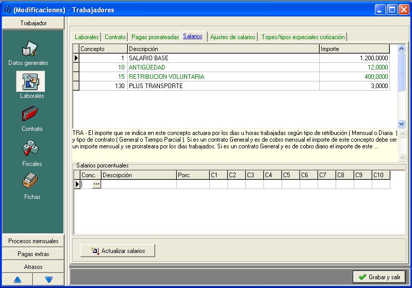Click the 400,0000 importe cell
This screenshot has width=412, height=288.
point(354,76)
